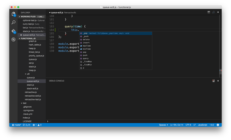Viewport: 231px width, 140px height.
Task: Open .gitignore file
Action: [x=27, y=107]
